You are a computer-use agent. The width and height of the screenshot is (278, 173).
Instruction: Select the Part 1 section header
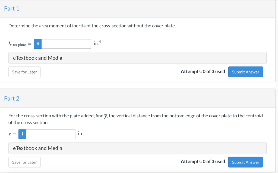(x=12, y=9)
